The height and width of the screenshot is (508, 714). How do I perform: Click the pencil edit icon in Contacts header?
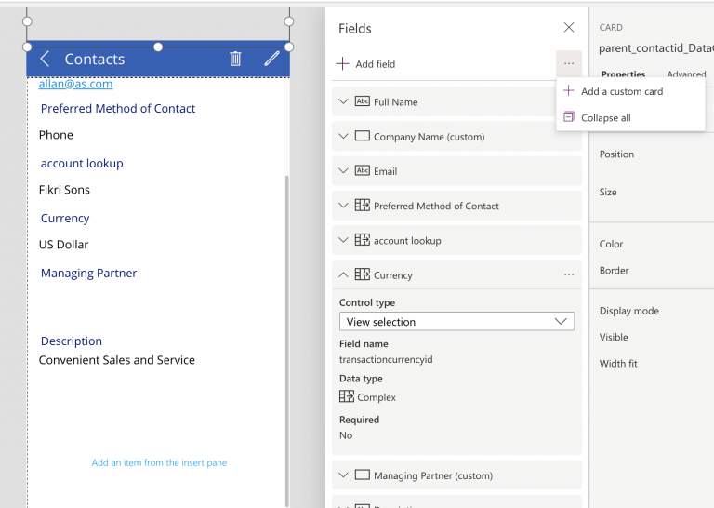271,59
